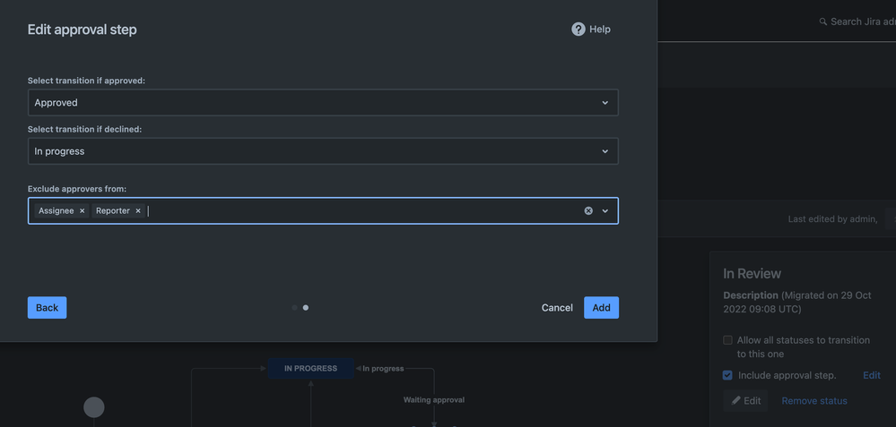Open 'Select transition if declined' dropdown
Image resolution: width=896 pixels, height=427 pixels.
pyautogui.click(x=323, y=151)
